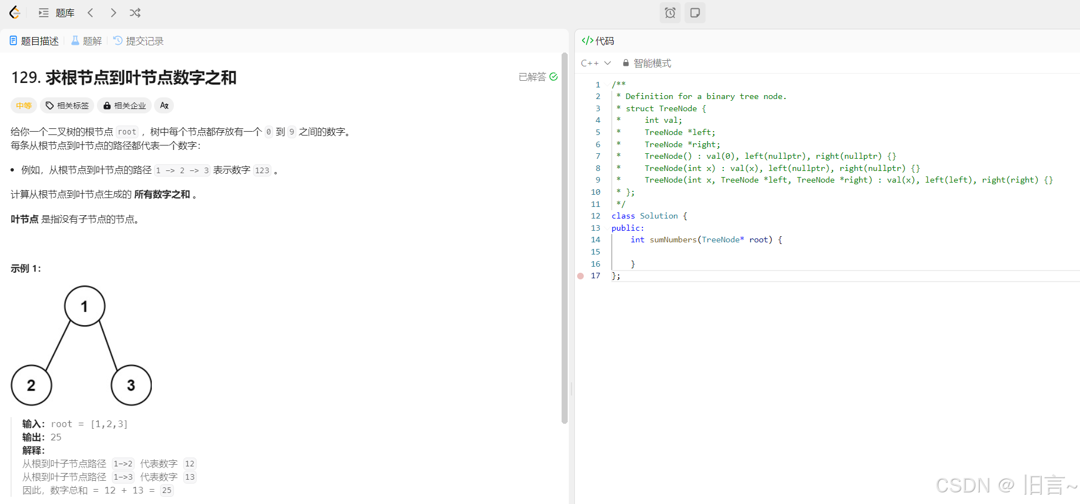The height and width of the screenshot is (504, 1080).
Task: Click the LeetCode logo icon
Action: (15, 12)
